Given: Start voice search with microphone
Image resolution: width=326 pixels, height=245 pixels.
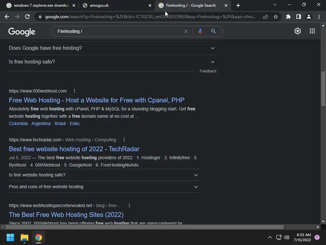Looking at the screenshot, I should [x=200, y=31].
